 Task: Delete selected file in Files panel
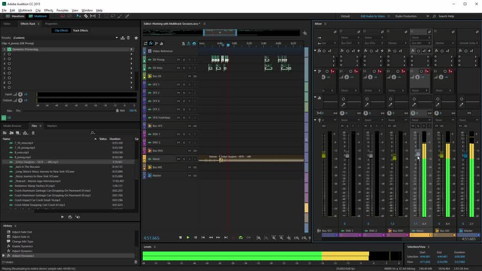[33, 133]
